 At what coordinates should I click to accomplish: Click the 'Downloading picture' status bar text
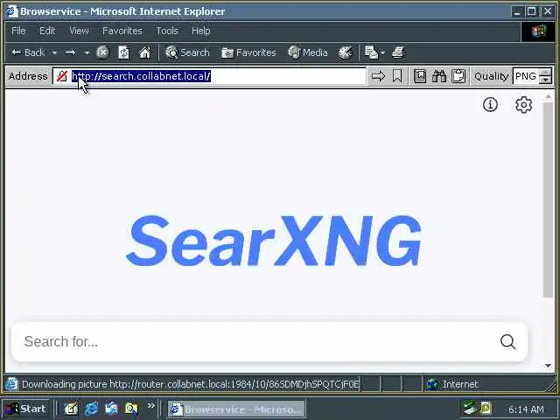[190, 384]
